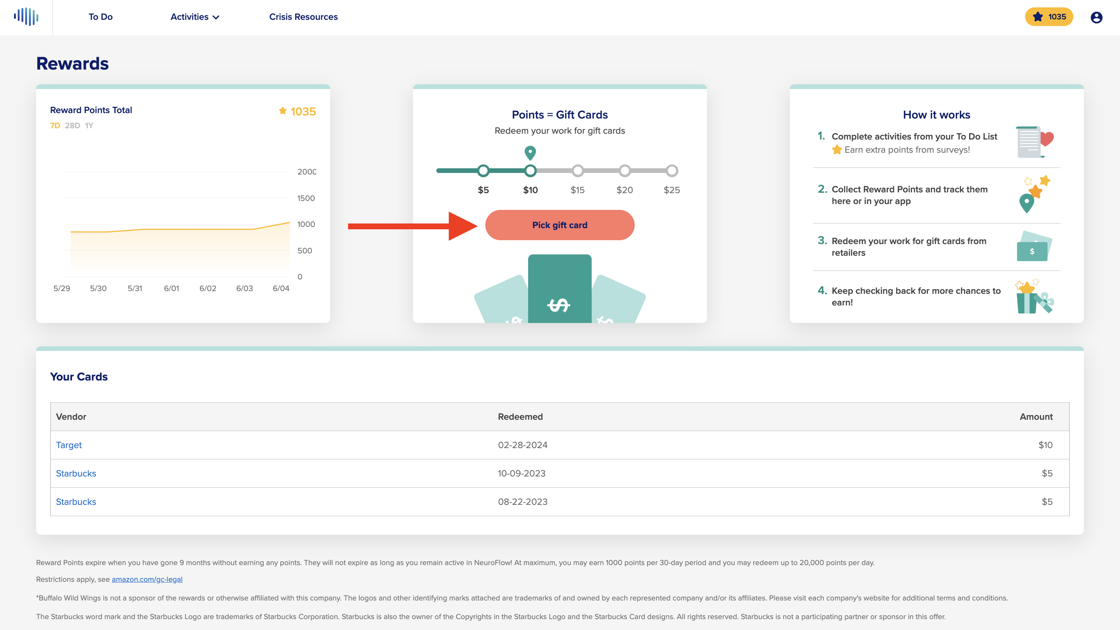The width and height of the screenshot is (1120, 630).
Task: Open the 10-09-2023 Starbucks card
Action: [76, 473]
